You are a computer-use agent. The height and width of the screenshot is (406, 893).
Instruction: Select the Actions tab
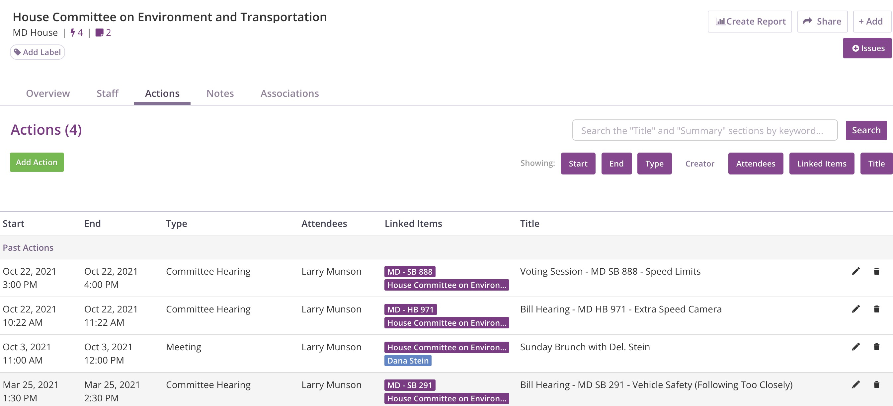[162, 94]
